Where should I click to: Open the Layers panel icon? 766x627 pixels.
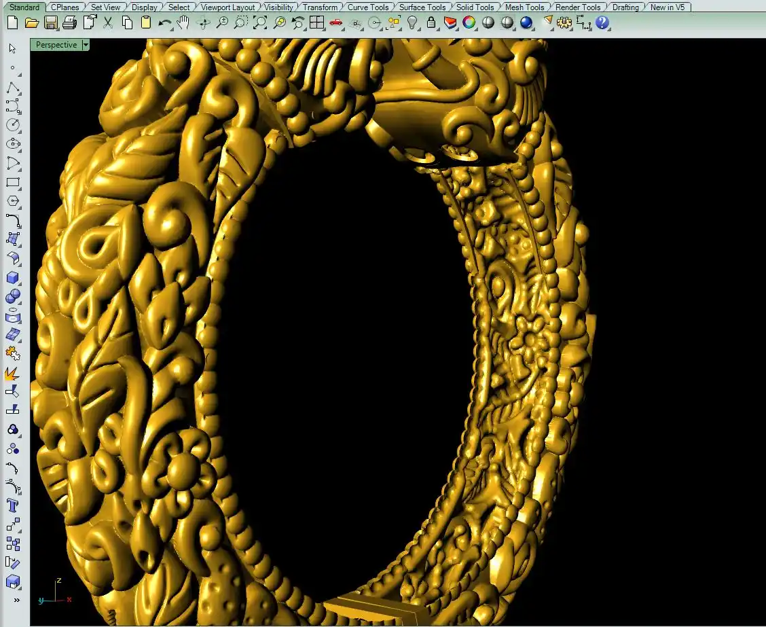coord(450,22)
